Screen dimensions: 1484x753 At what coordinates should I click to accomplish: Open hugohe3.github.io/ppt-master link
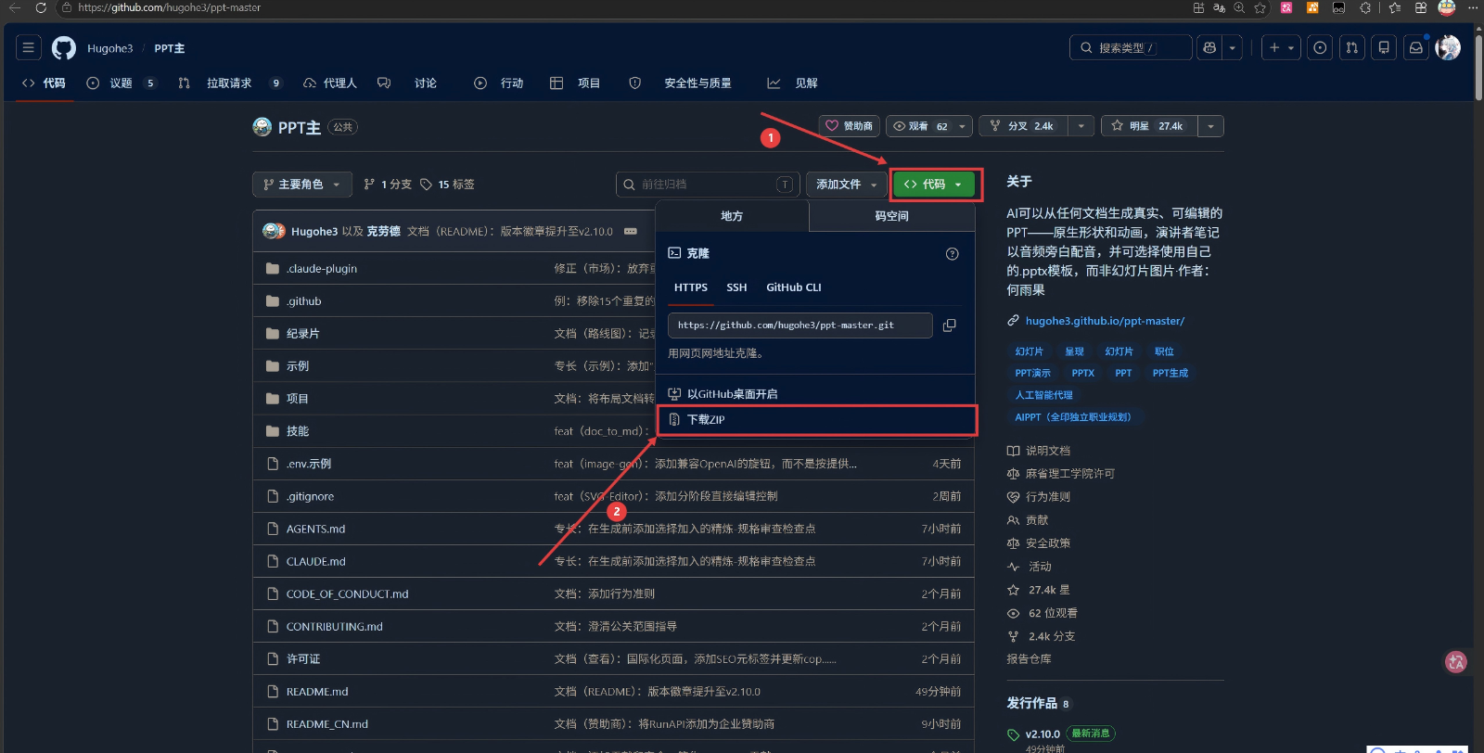pyautogui.click(x=1105, y=321)
